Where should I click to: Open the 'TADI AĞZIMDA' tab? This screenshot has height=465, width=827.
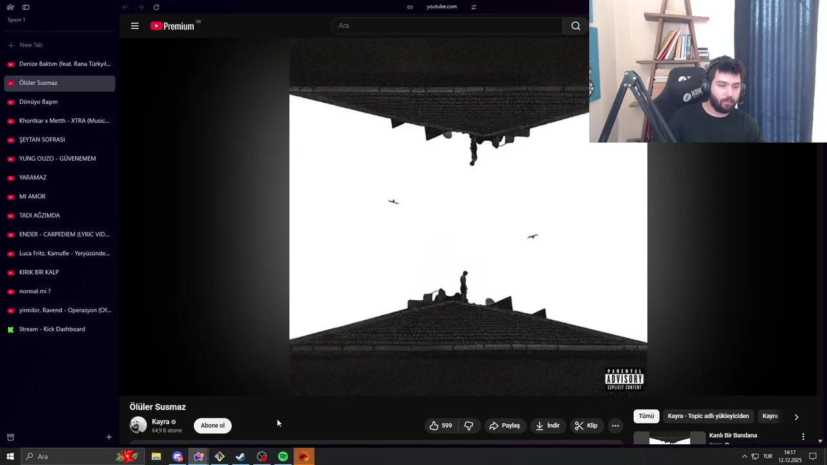59,215
